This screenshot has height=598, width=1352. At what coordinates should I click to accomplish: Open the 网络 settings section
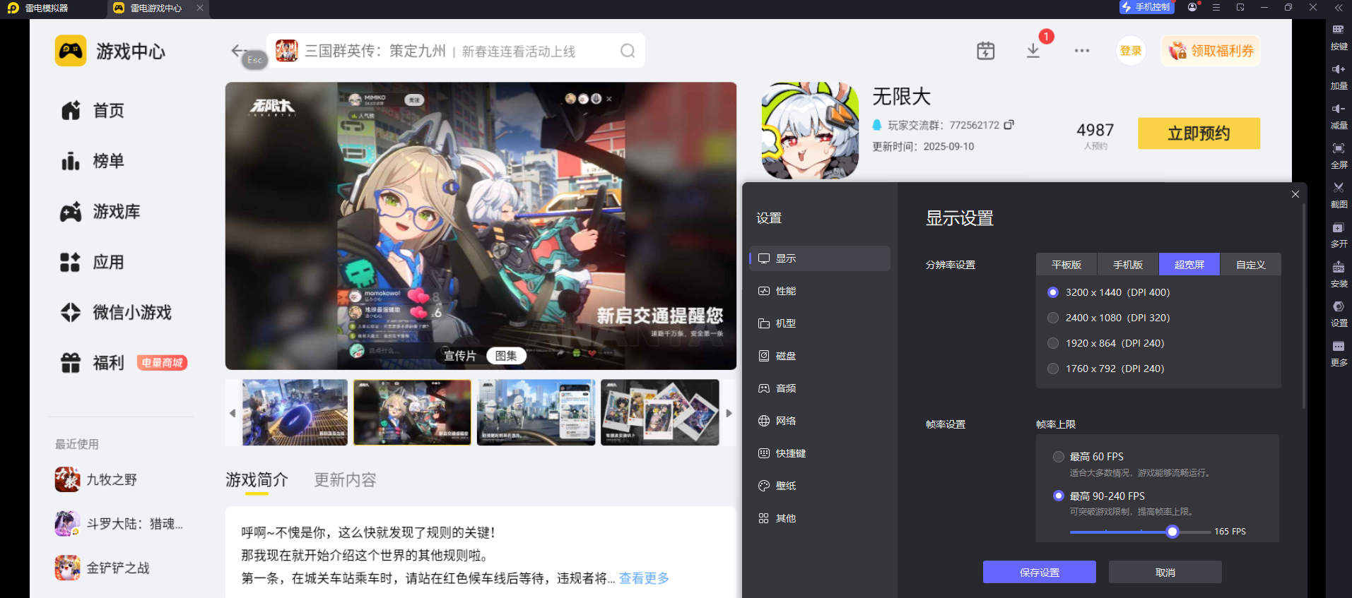click(x=820, y=421)
